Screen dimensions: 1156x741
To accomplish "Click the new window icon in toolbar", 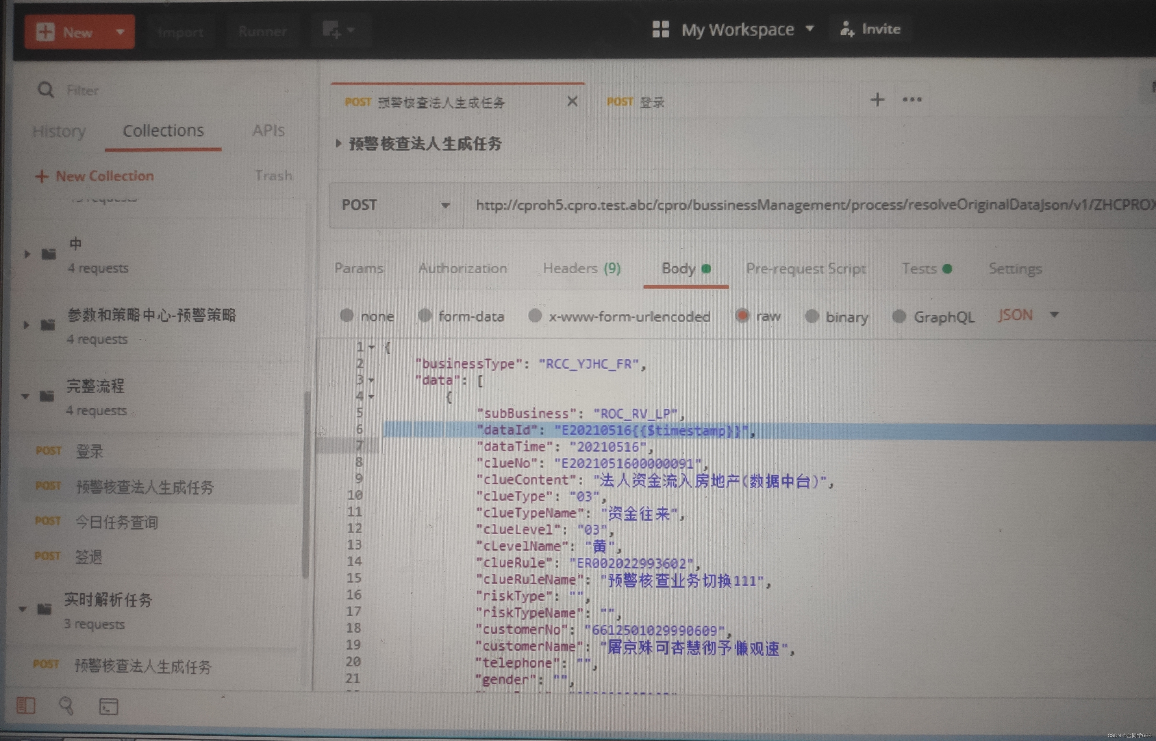I will coord(332,30).
